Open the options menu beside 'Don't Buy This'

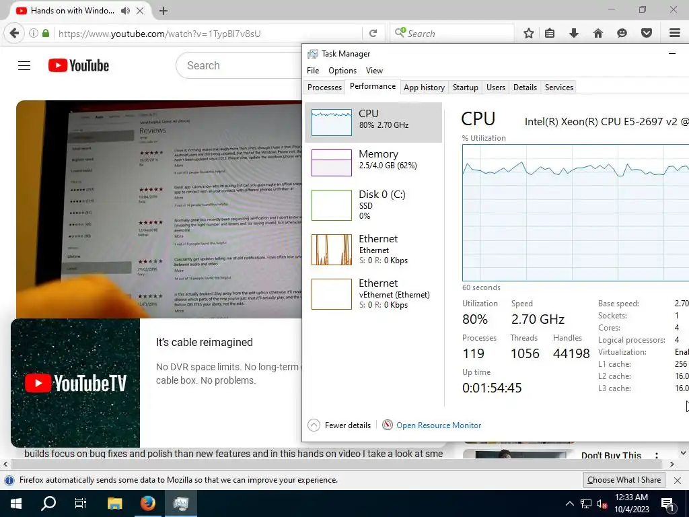click(x=657, y=456)
